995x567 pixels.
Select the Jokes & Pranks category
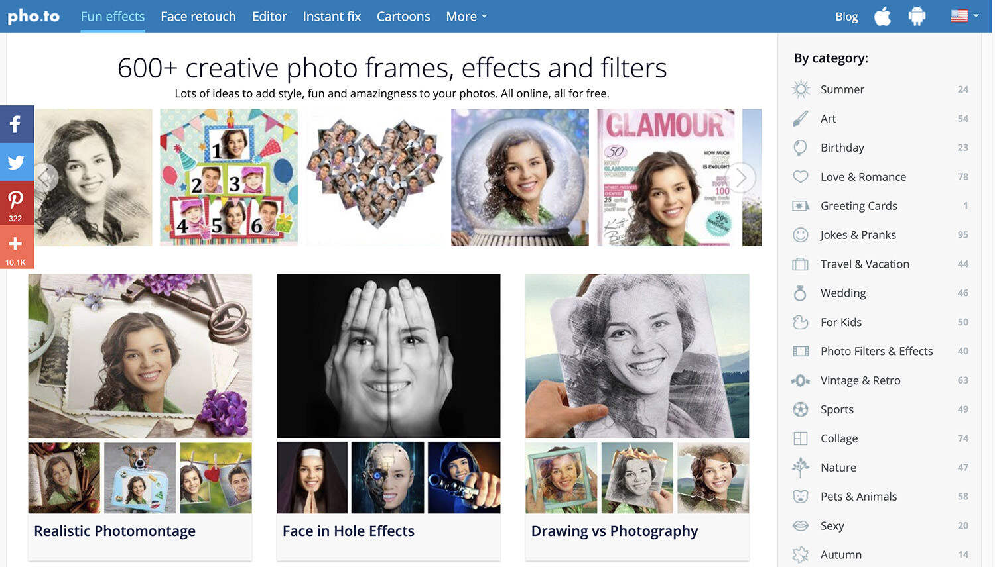point(858,235)
